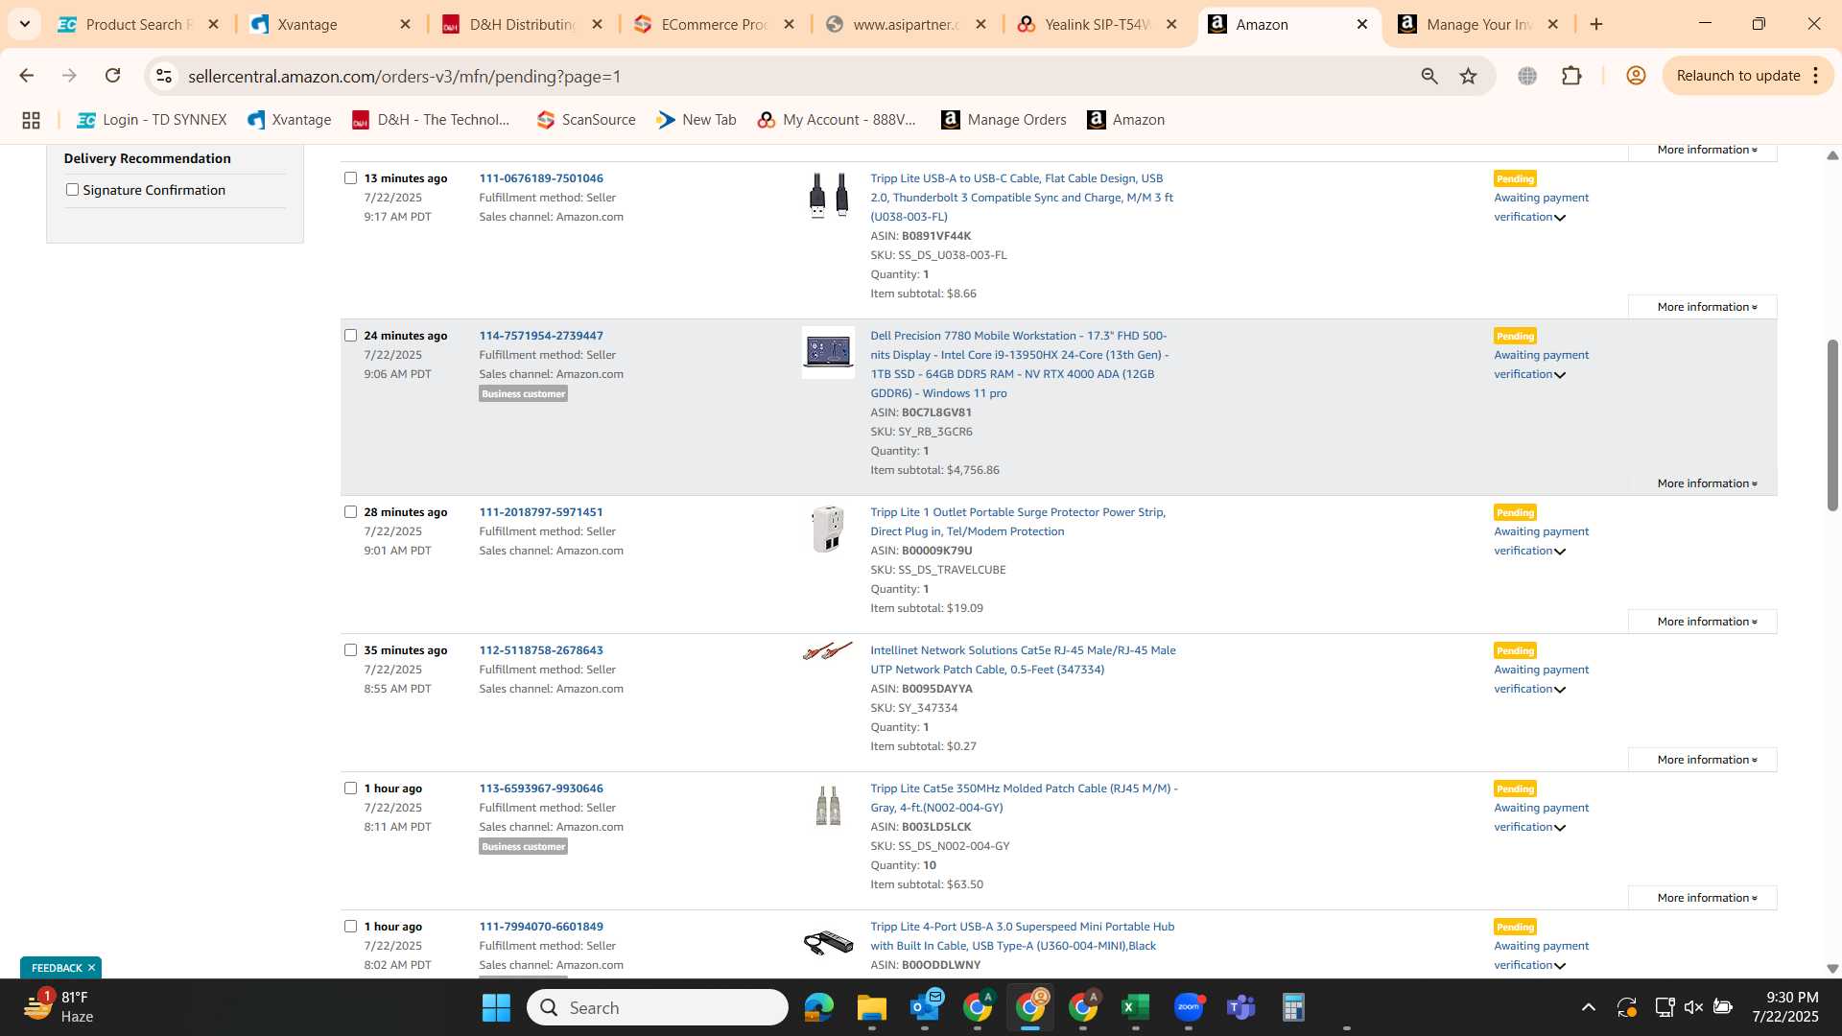Open Outlook from taskbar
This screenshot has height=1036, width=1842.
(925, 1007)
